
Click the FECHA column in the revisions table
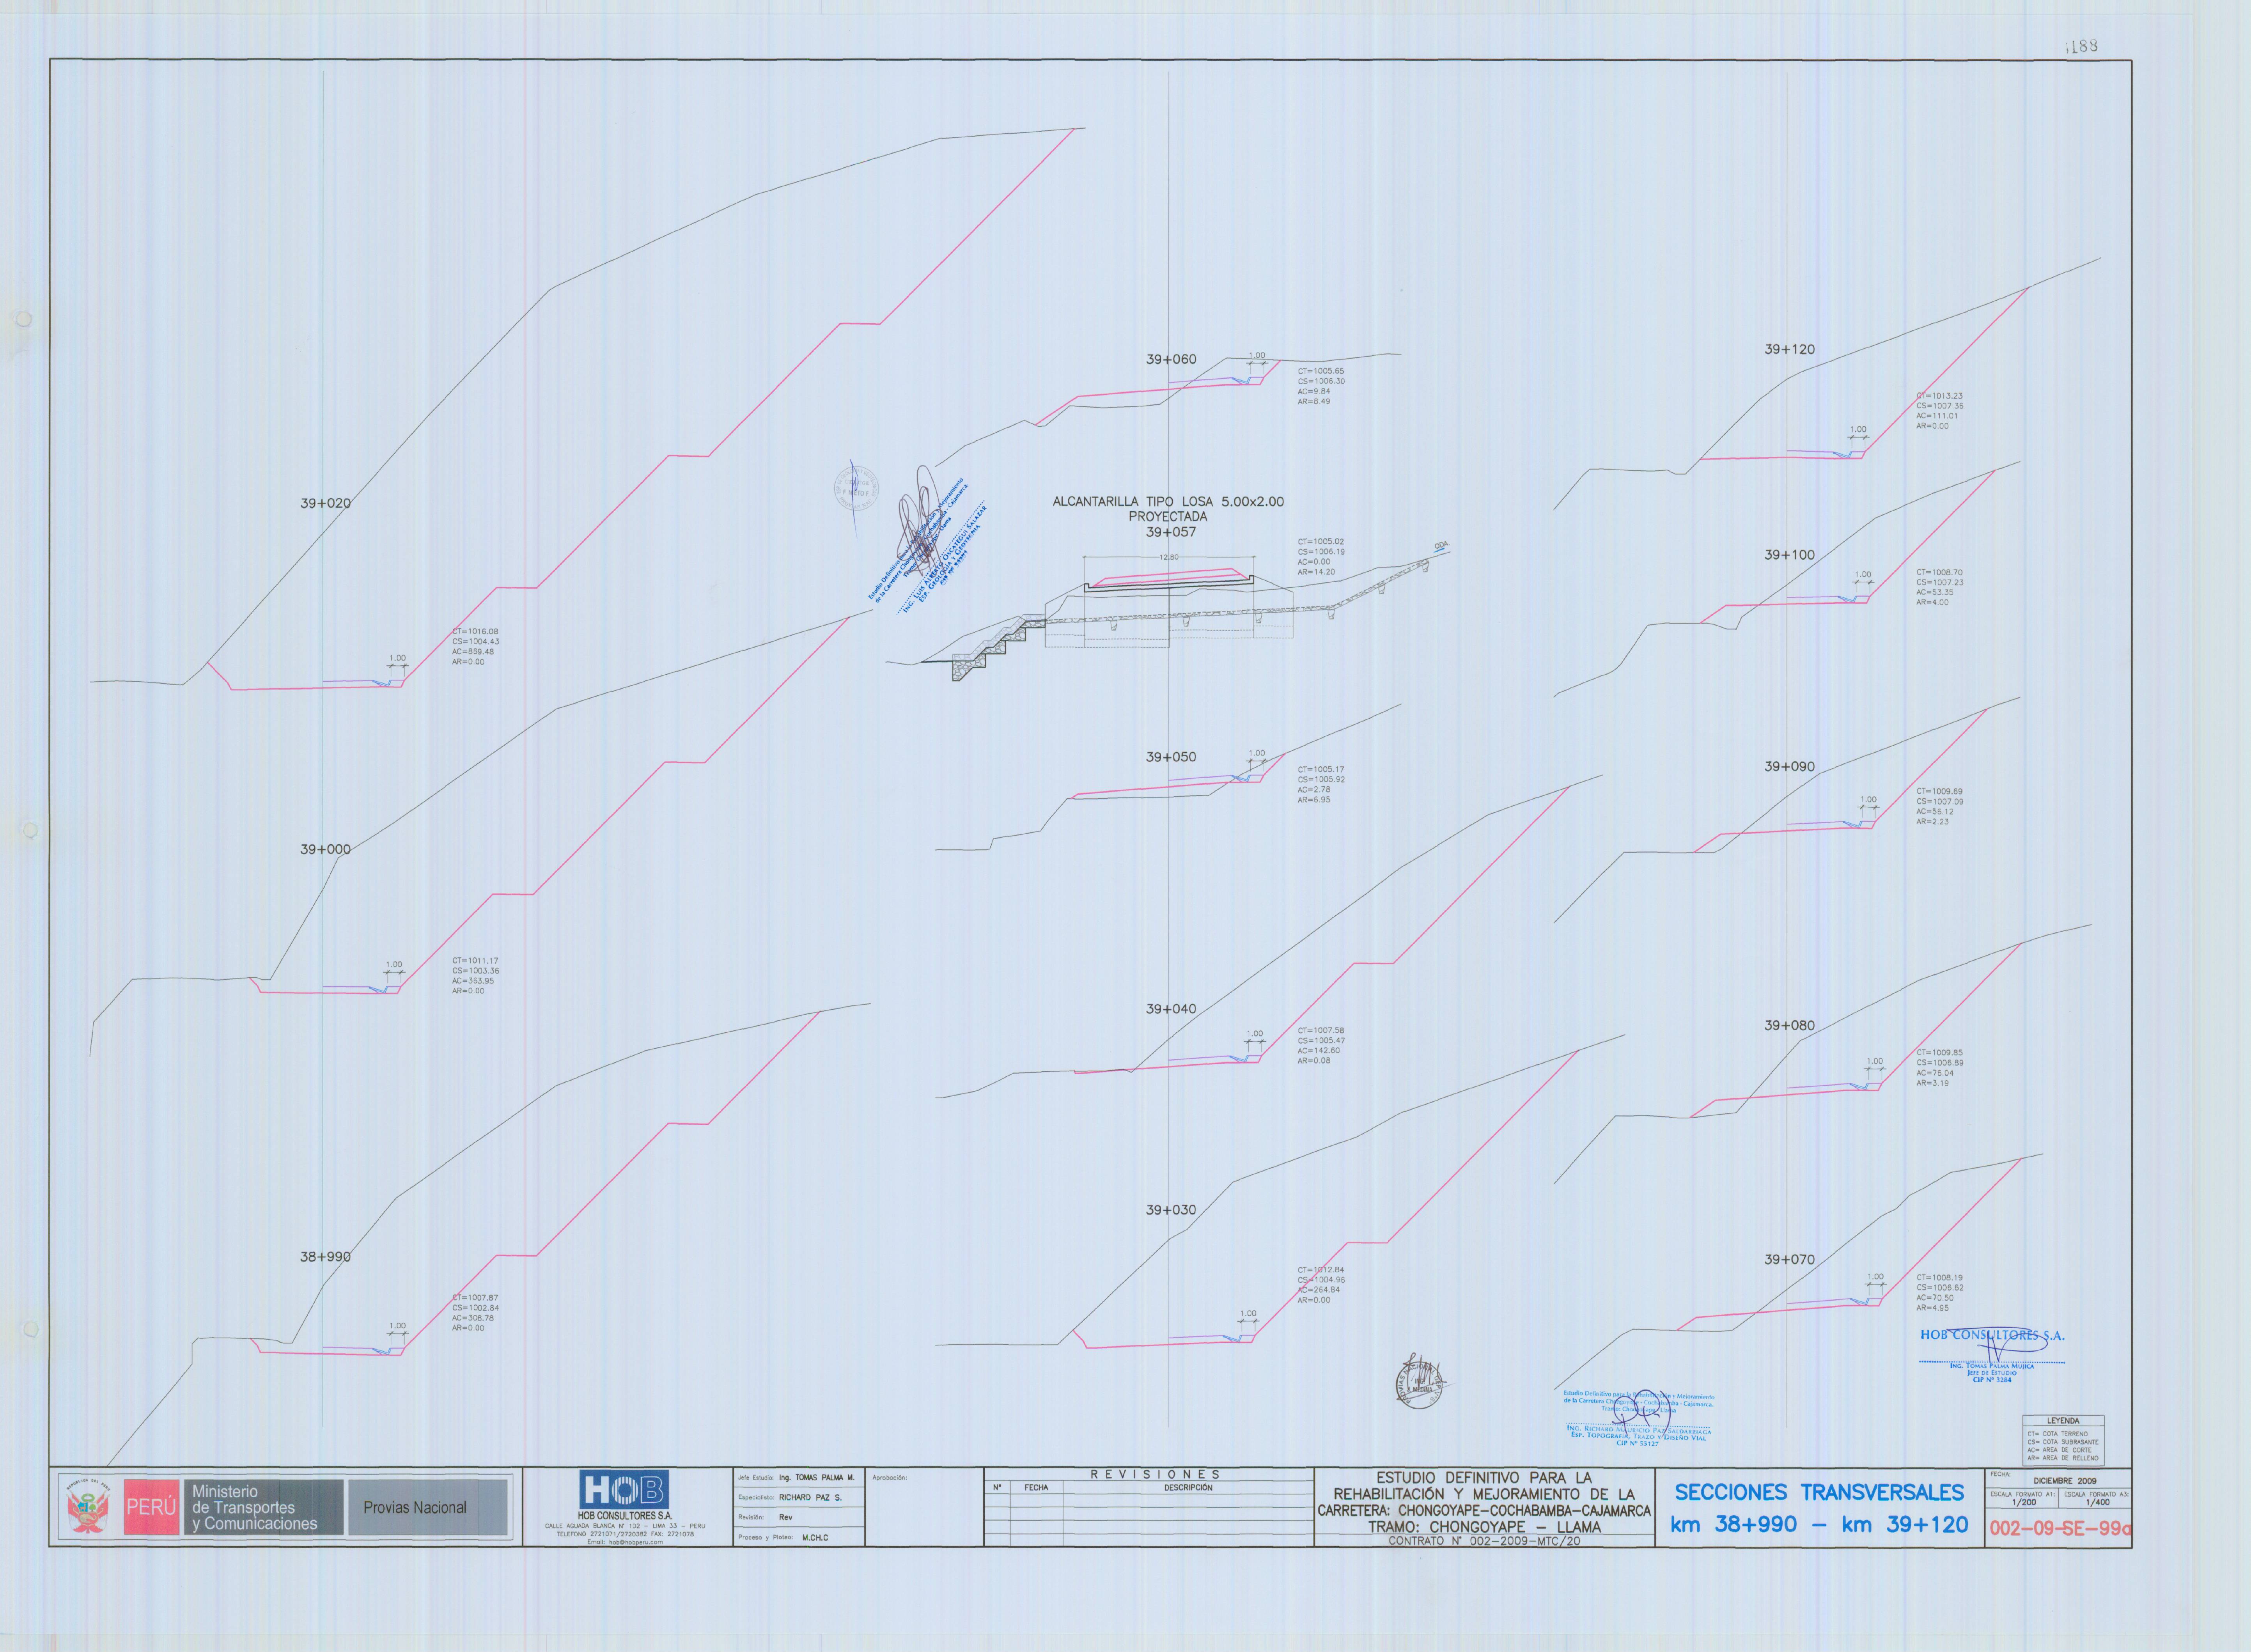(x=1036, y=1488)
